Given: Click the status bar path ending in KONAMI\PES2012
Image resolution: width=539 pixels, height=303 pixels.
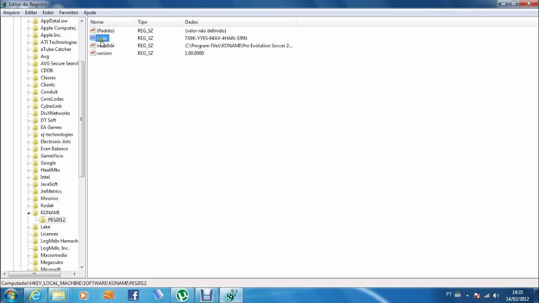Looking at the screenshot, I should pyautogui.click(x=74, y=283).
